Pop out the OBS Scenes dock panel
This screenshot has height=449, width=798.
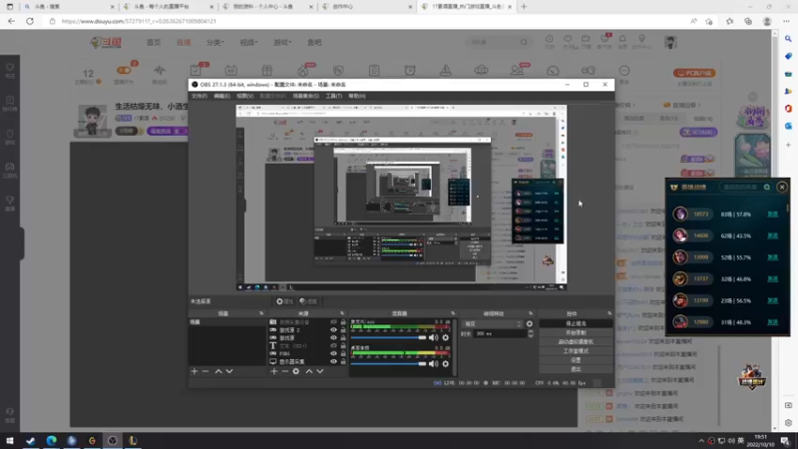pyautogui.click(x=261, y=313)
